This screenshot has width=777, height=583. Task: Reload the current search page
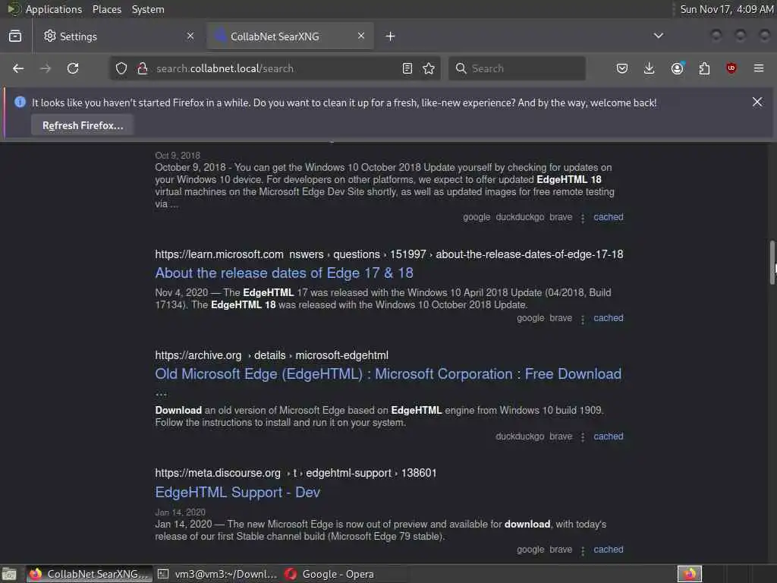tap(73, 68)
